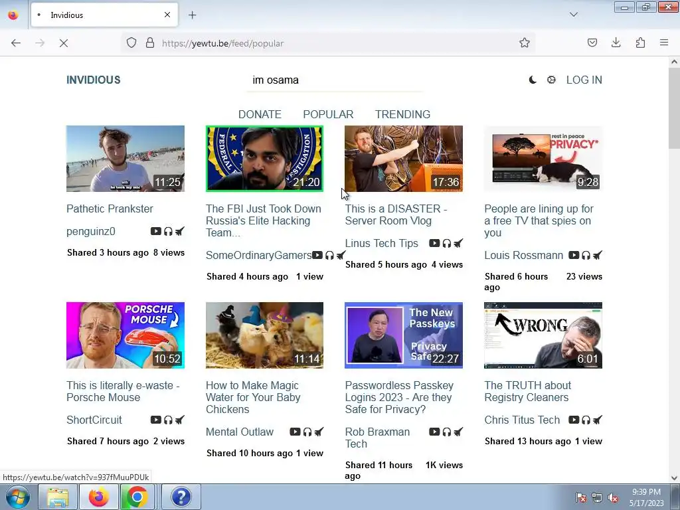680x510 pixels.
Task: Open The TRUTH about Registry Cleaners title
Action: (x=527, y=391)
